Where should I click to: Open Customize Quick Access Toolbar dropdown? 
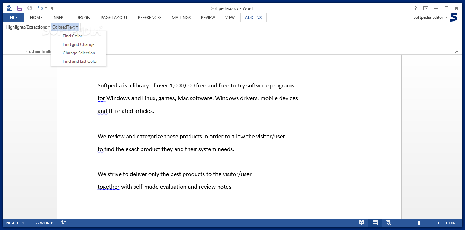pyautogui.click(x=52, y=8)
